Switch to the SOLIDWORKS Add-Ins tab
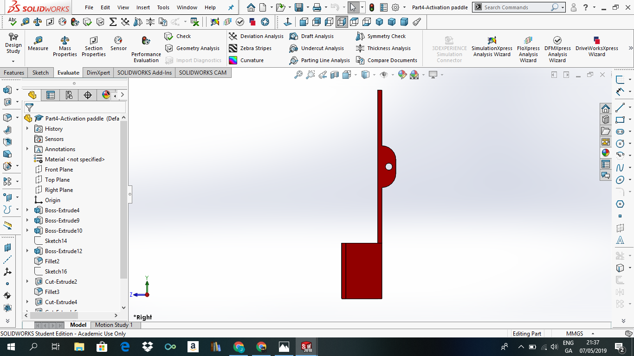The height and width of the screenshot is (356, 634). pyautogui.click(x=144, y=72)
